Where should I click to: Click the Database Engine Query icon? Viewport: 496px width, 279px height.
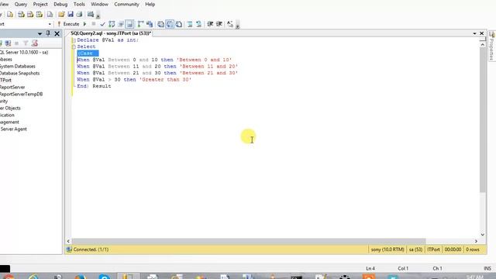point(10,14)
